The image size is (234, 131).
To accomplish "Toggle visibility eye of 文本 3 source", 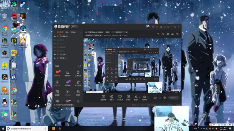I will 55,40.
